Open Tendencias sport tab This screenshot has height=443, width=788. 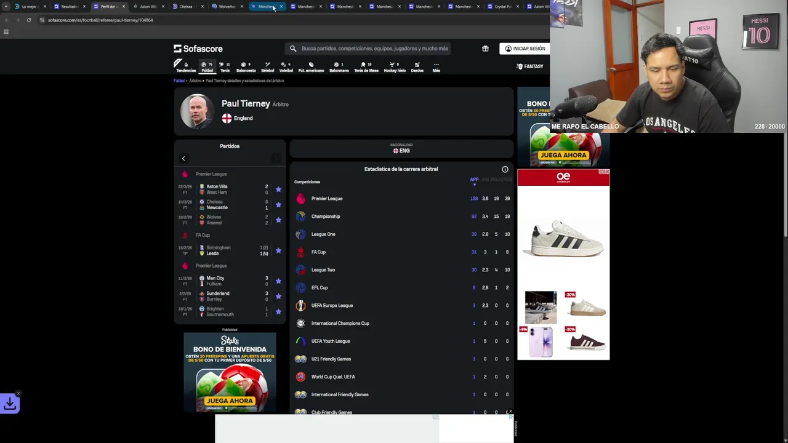click(186, 66)
